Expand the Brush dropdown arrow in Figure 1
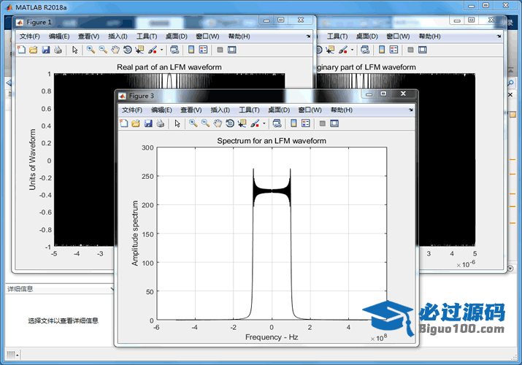522x365 pixels. click(162, 50)
